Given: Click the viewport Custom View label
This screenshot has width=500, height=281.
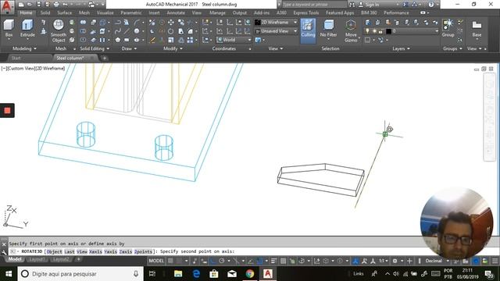Looking at the screenshot, I should pyautogui.click(x=20, y=68).
